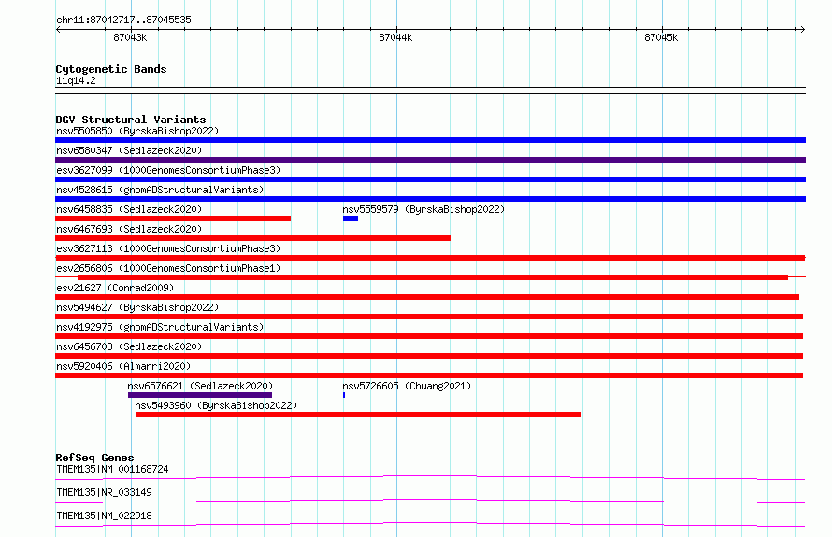Click the RefSeq Genes track title
Image resolution: width=832 pixels, height=537 pixels.
(x=94, y=458)
